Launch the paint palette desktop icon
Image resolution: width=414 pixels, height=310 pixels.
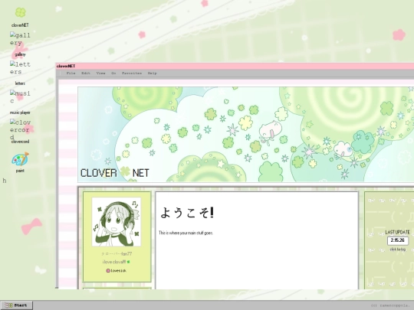tap(20, 159)
